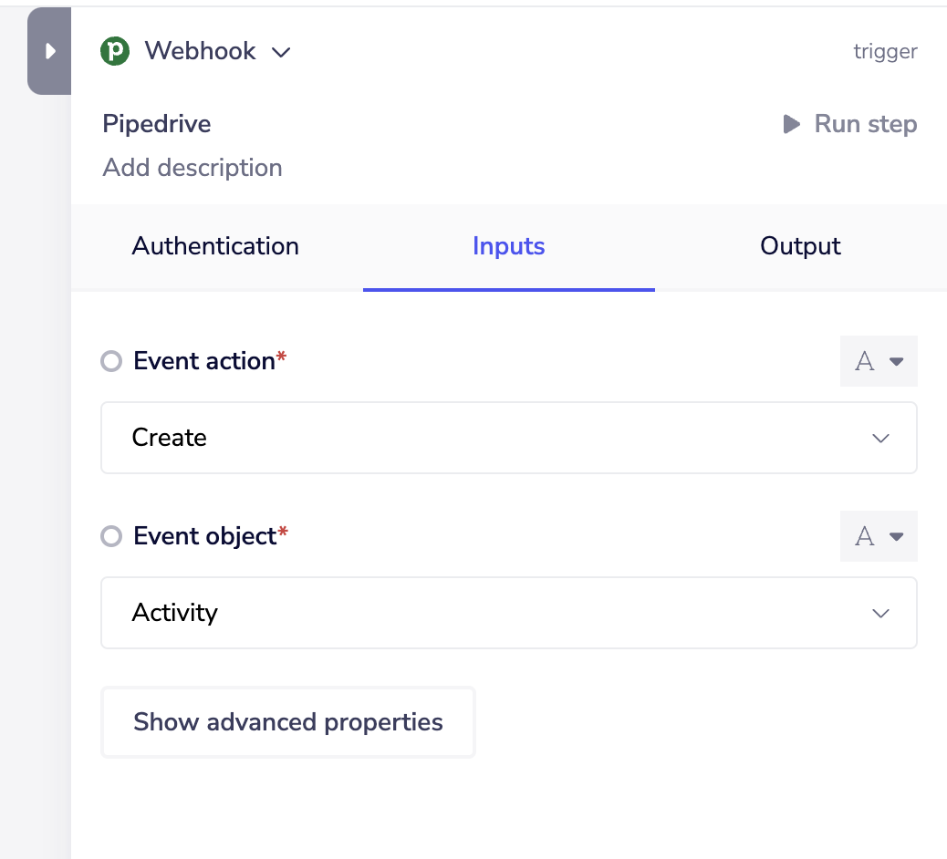
Task: Open the Event action dropdown showing Create
Action: click(x=493, y=438)
